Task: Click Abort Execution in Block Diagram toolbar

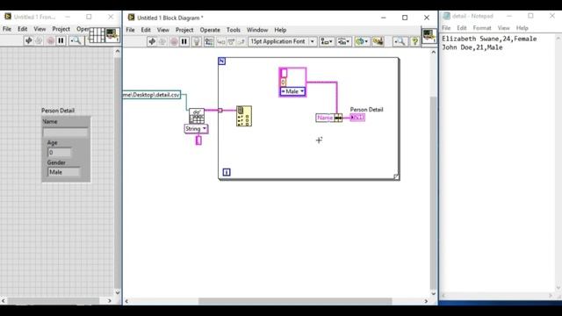Action: coord(174,41)
